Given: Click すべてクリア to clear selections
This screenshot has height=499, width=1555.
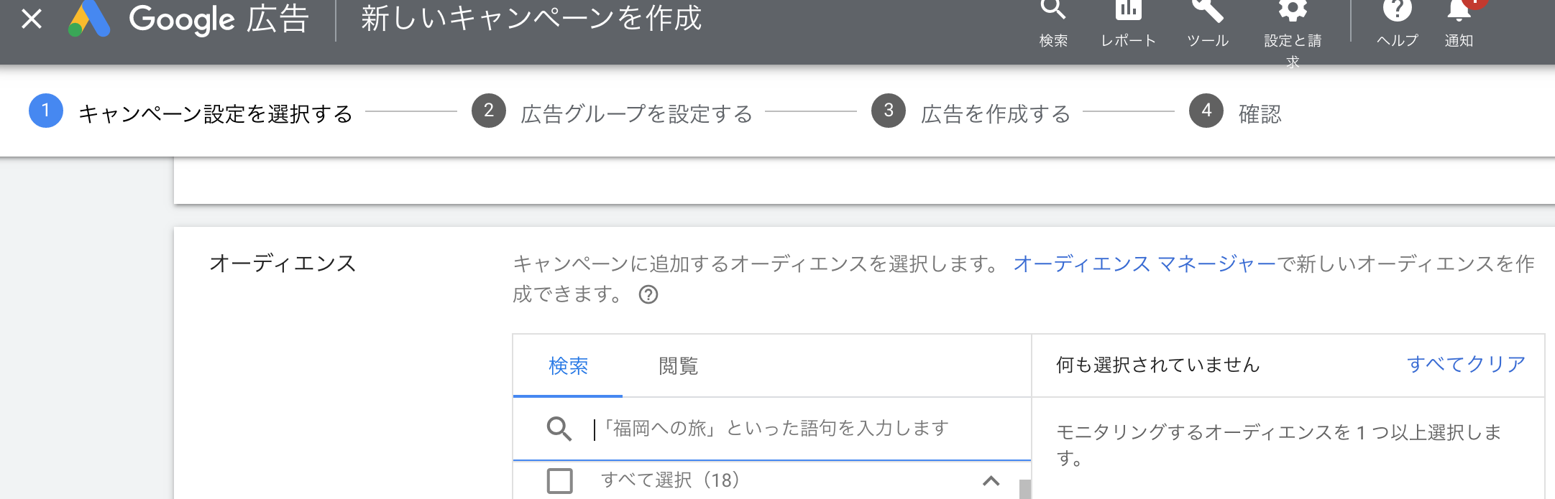Looking at the screenshot, I should (x=1466, y=365).
